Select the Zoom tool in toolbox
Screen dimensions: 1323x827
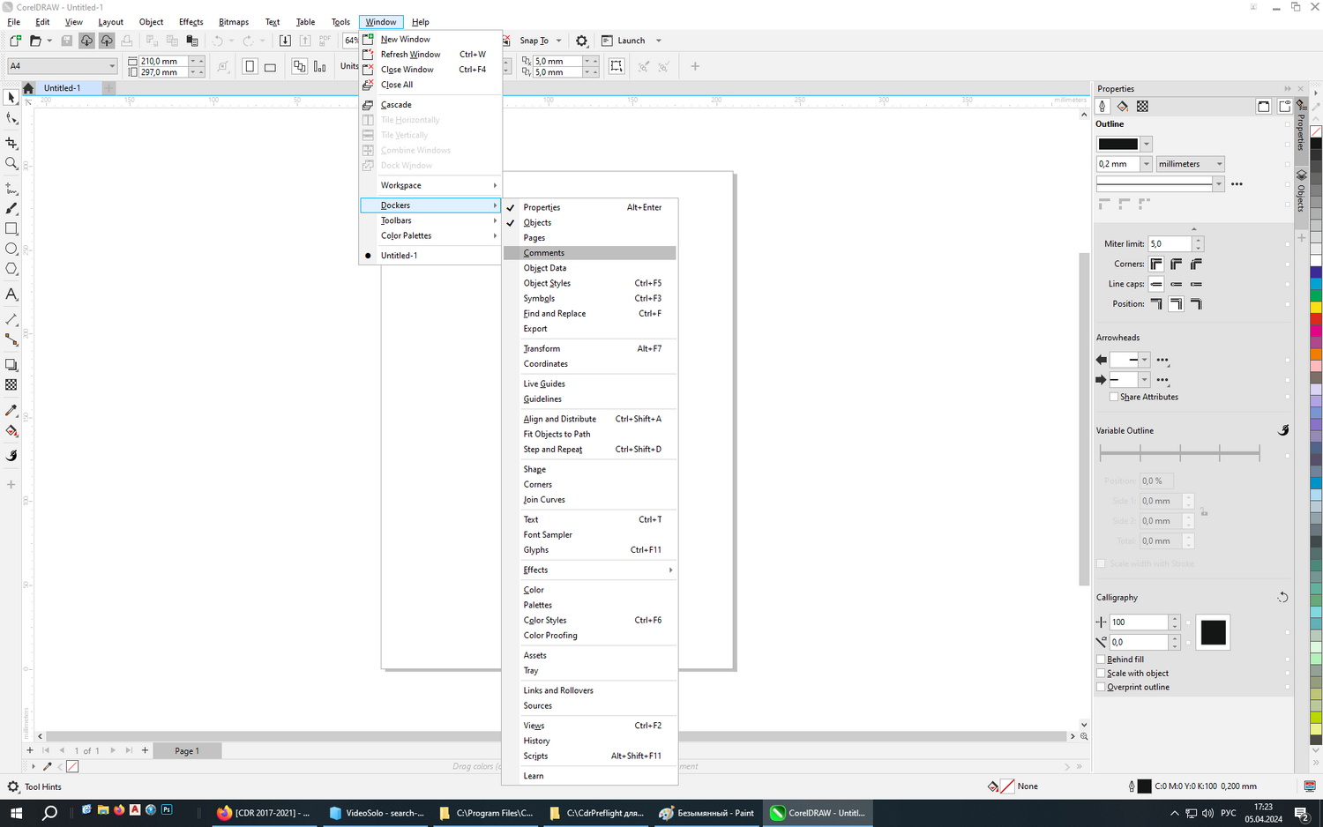point(11,164)
